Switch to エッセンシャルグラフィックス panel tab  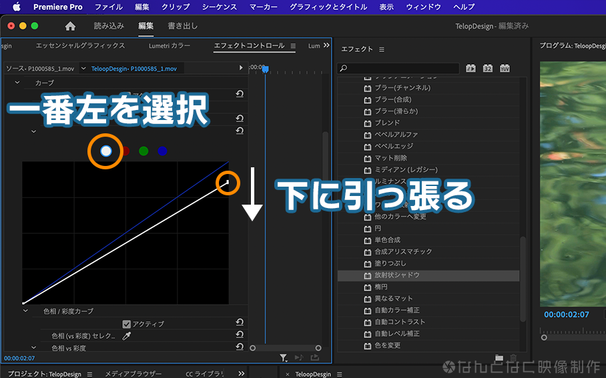pos(80,45)
